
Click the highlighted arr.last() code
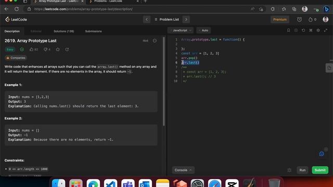[190, 62]
